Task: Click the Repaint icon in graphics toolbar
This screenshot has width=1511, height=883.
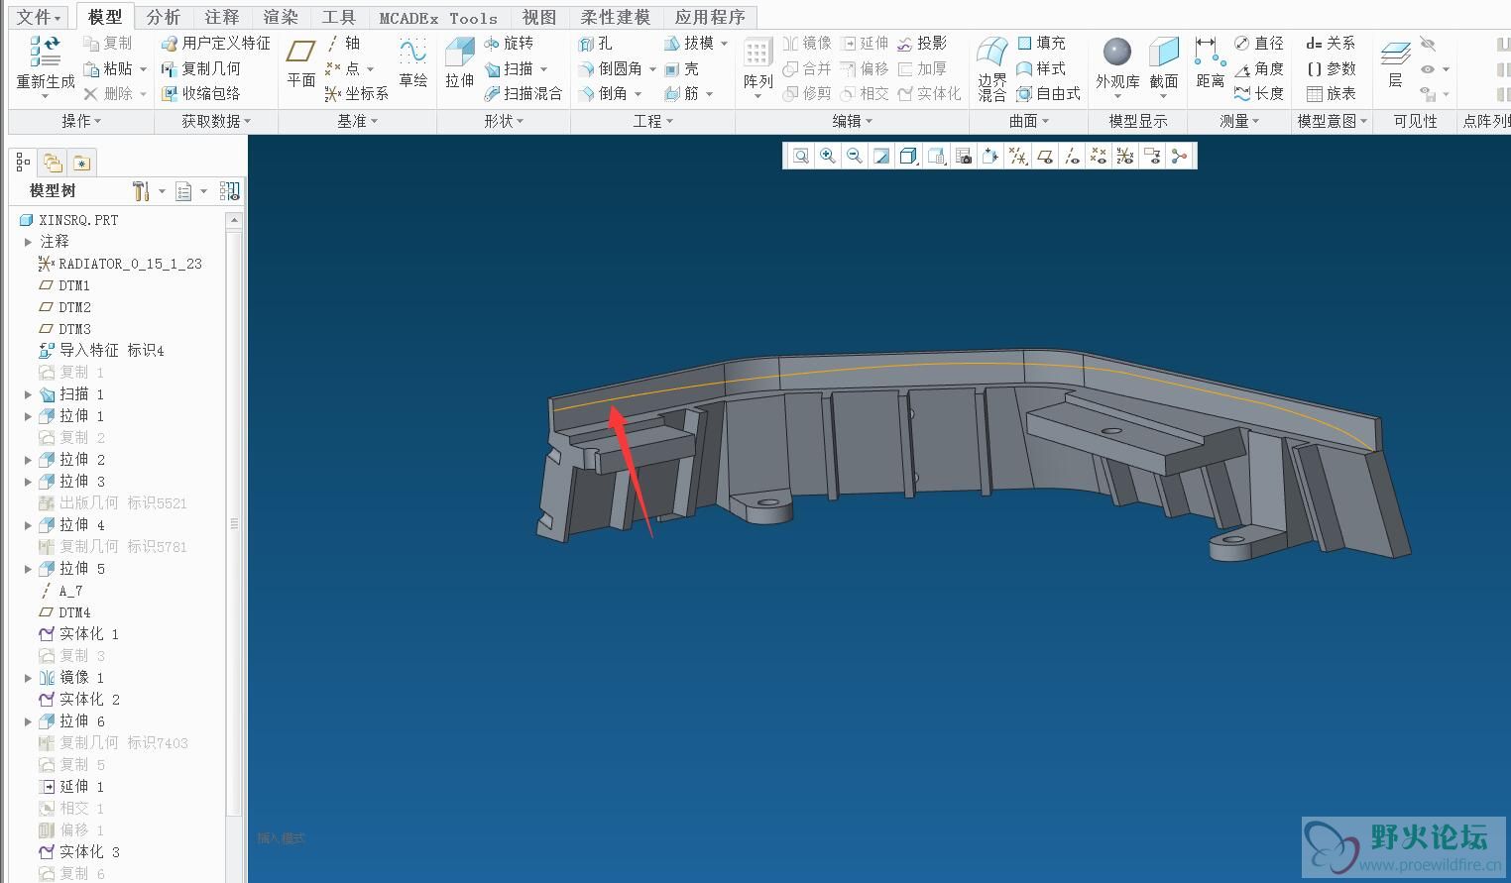Action: pyautogui.click(x=880, y=157)
